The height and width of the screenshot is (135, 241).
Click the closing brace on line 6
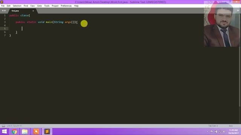coord(16,32)
